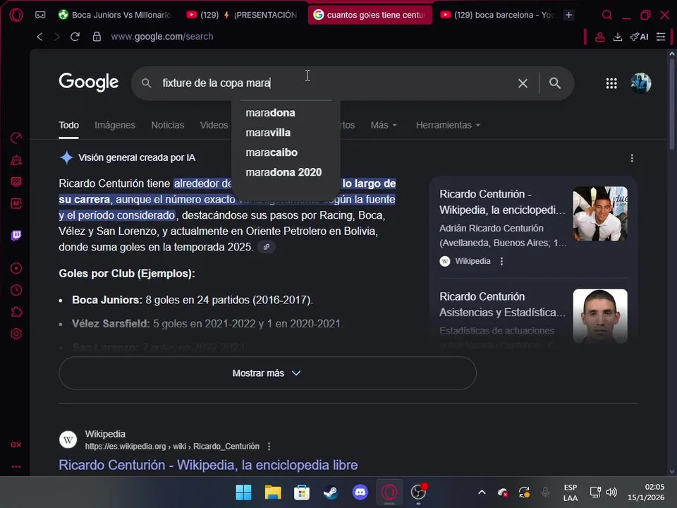Open volume control in tray

click(x=611, y=492)
